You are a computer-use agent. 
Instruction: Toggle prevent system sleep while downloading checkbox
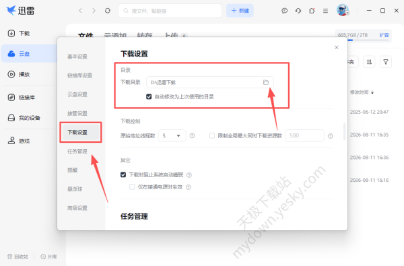tap(123, 175)
